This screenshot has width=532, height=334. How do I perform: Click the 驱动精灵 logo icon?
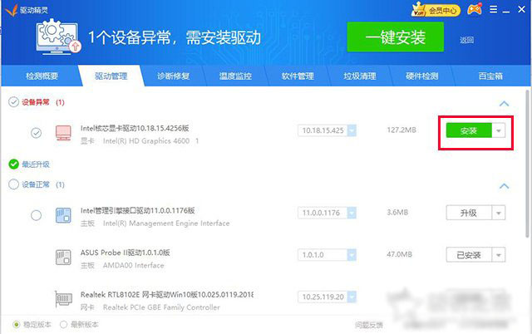[x=10, y=9]
